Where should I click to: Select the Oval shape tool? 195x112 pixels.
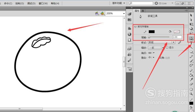191,52
